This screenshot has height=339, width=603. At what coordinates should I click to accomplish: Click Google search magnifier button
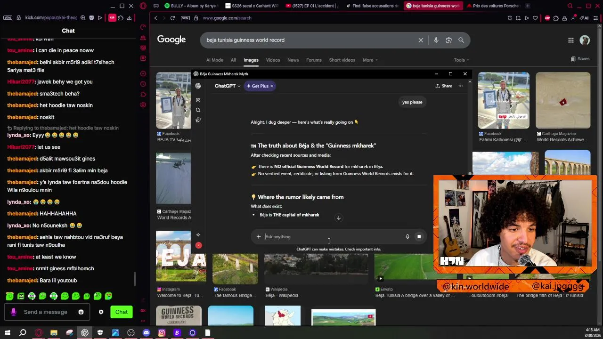(461, 40)
